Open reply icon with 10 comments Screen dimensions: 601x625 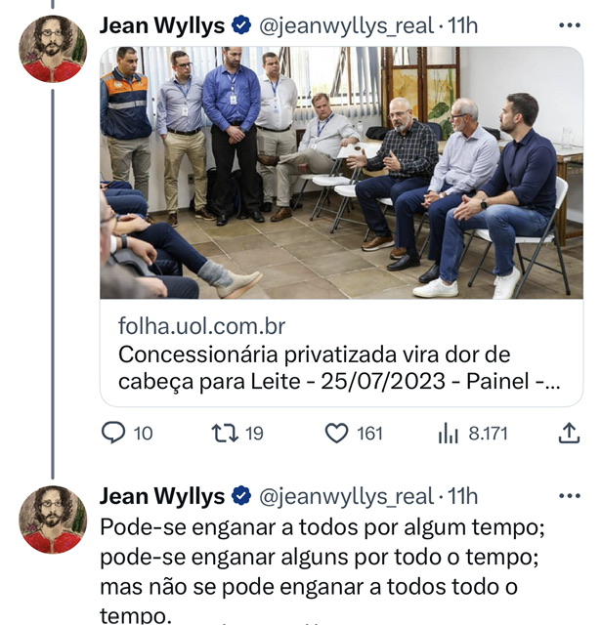click(113, 434)
